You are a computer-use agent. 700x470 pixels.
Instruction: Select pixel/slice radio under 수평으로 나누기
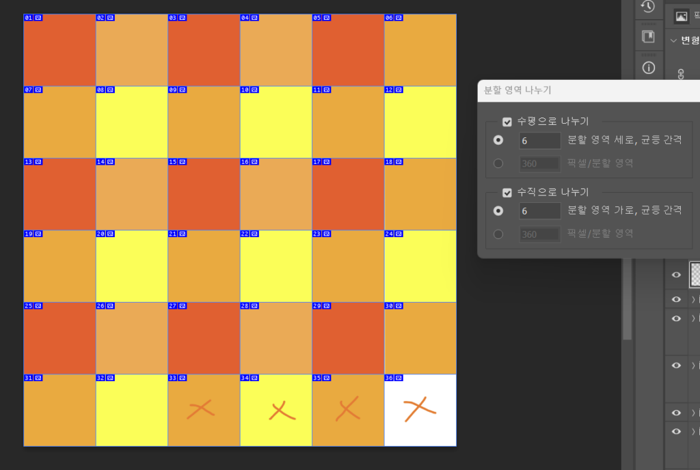coord(498,163)
